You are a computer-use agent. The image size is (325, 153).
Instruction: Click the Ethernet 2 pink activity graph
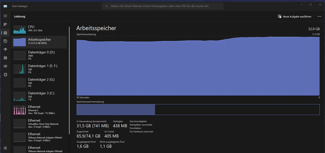pyautogui.click(x=19, y=110)
